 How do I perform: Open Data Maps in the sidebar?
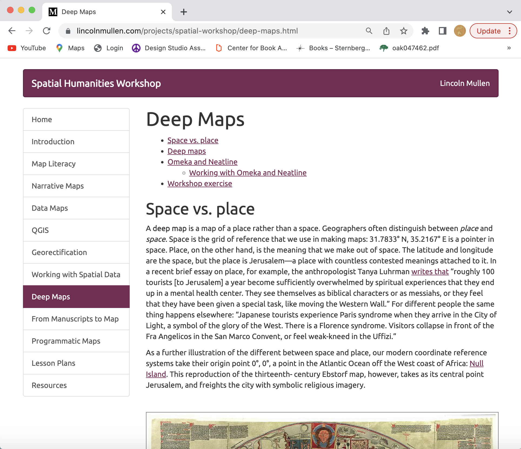pos(76,208)
